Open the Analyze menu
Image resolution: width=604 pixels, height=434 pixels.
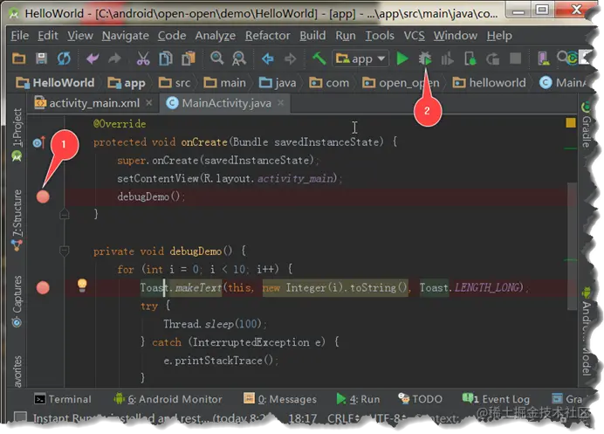pos(216,36)
